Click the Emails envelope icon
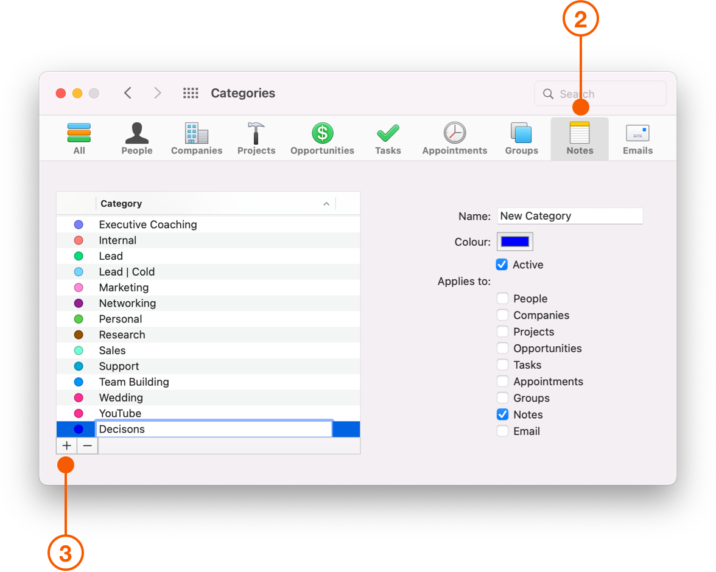Viewport: 716px width, 572px height. [637, 133]
